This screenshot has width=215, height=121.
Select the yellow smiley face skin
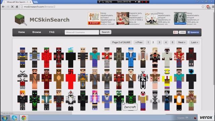point(167,79)
